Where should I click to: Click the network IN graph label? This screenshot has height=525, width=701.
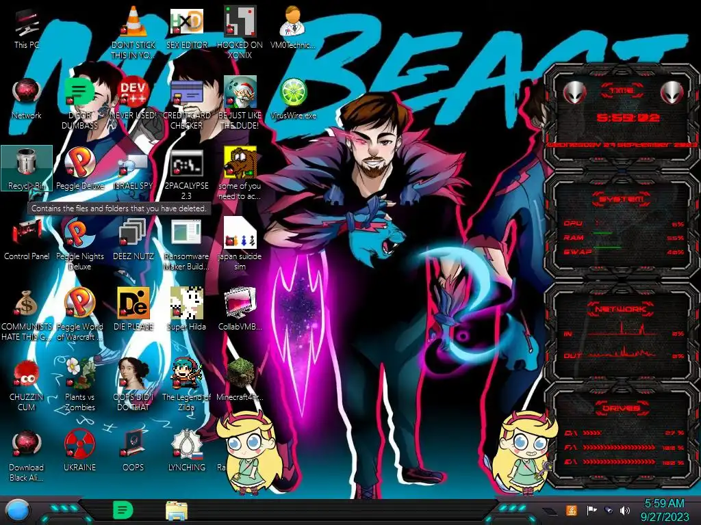pyautogui.click(x=568, y=334)
